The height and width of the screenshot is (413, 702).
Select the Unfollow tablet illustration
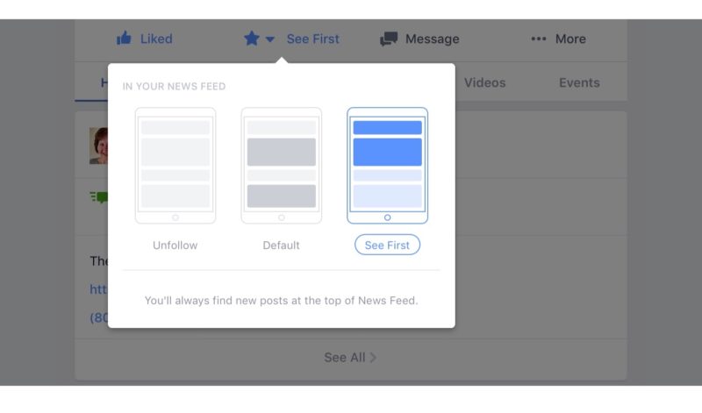coord(175,166)
